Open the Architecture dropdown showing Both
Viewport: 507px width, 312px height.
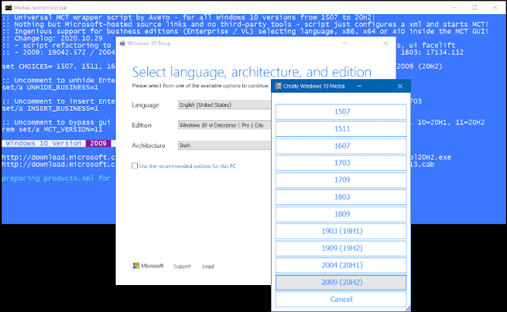click(224, 146)
